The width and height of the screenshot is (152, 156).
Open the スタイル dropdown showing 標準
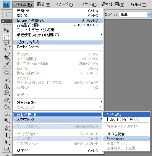tap(135, 15)
